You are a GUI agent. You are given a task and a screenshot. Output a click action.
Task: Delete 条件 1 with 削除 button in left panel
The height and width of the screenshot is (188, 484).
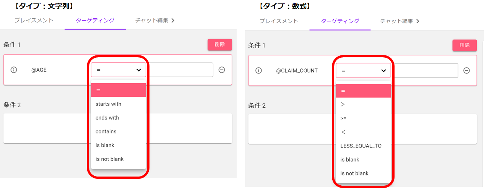(220, 44)
